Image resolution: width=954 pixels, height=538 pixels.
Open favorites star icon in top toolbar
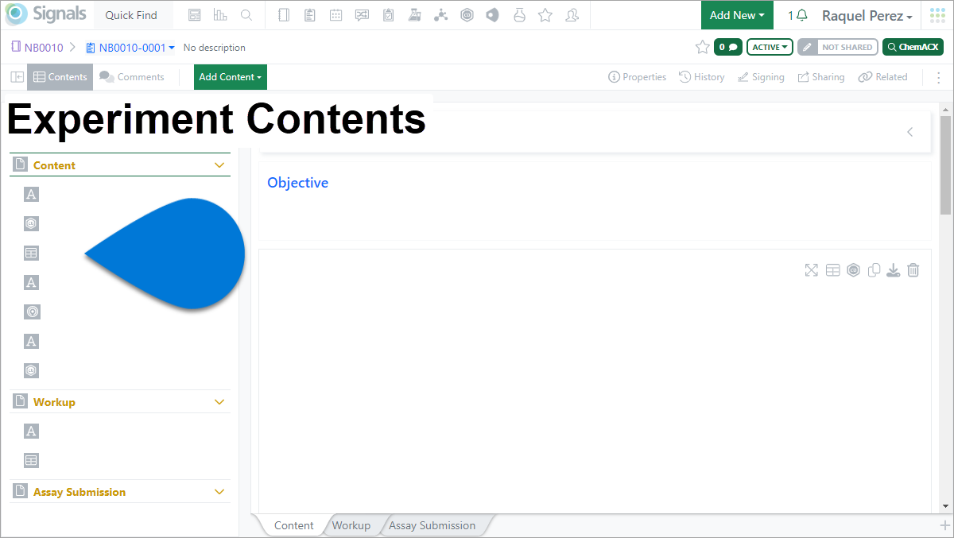545,15
